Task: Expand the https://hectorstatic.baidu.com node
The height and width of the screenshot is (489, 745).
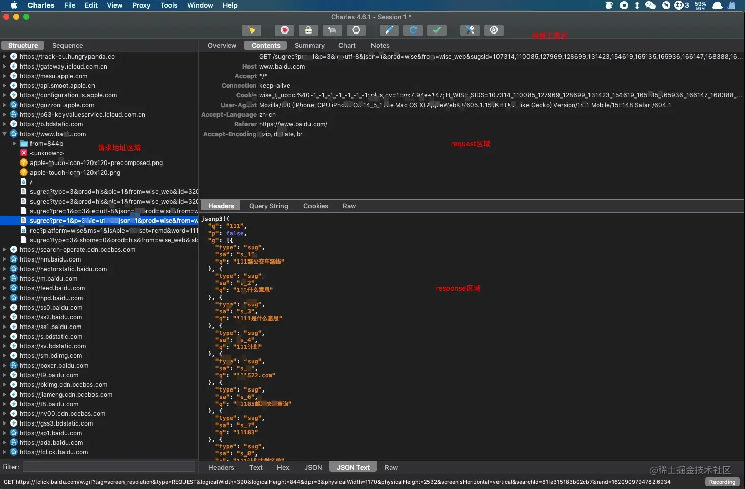Action: pos(5,269)
